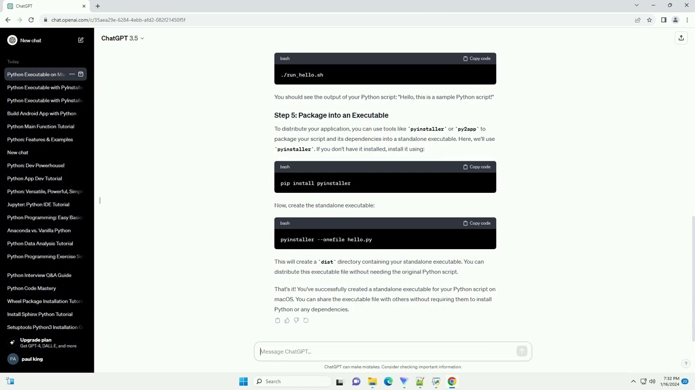Click the new chat compose icon

(x=81, y=40)
